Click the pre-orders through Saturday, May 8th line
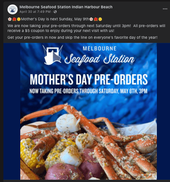The width and height of the screenshot is (170, 182). coord(89,91)
